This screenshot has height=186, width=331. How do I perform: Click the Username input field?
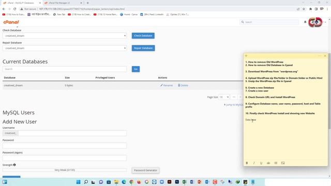coord(72,133)
